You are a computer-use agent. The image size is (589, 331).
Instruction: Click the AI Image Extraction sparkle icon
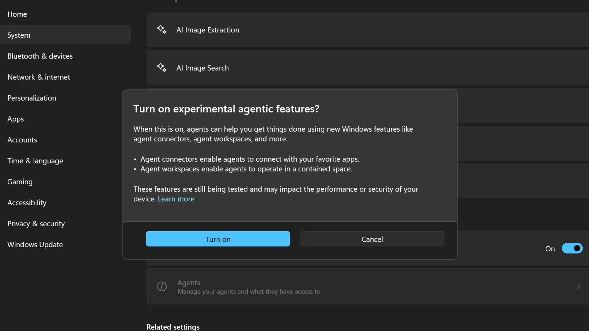[162, 29]
